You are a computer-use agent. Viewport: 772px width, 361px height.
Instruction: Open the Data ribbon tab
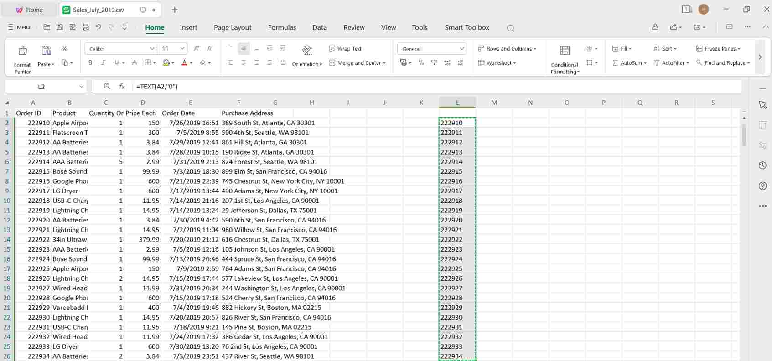(319, 27)
